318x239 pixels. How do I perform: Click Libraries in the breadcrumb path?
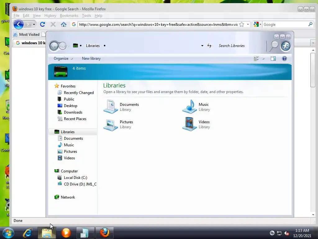point(93,46)
